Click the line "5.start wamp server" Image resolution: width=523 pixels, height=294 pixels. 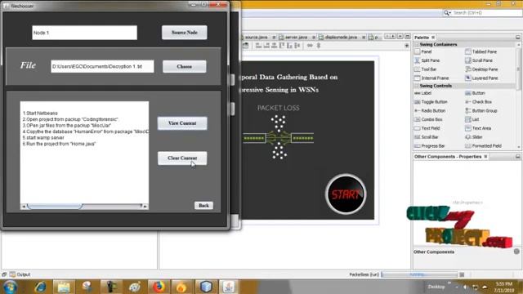coord(43,138)
